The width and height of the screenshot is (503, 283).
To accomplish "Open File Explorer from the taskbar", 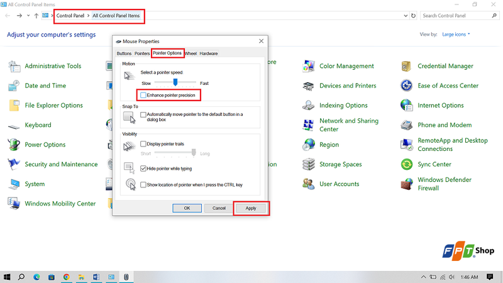I will (x=82, y=277).
